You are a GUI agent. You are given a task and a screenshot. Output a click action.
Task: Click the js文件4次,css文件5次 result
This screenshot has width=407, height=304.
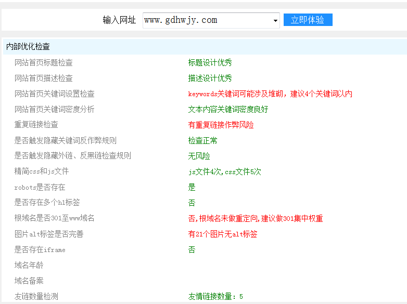point(224,172)
